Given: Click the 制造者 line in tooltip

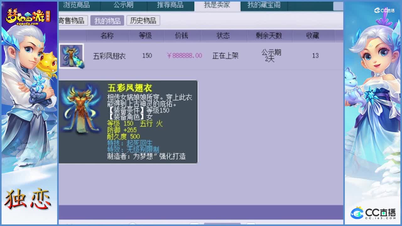Looking at the screenshot, I should point(146,156).
